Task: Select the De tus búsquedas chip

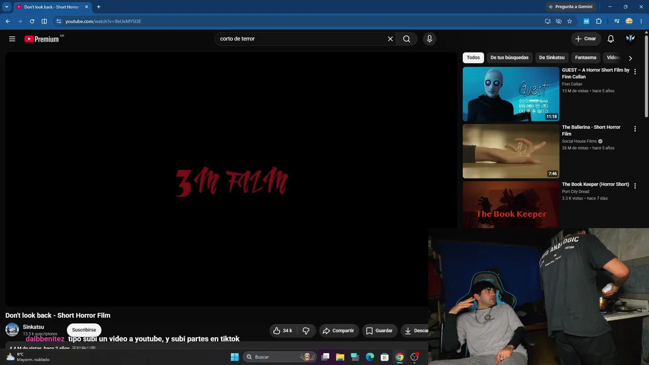Action: tap(510, 58)
